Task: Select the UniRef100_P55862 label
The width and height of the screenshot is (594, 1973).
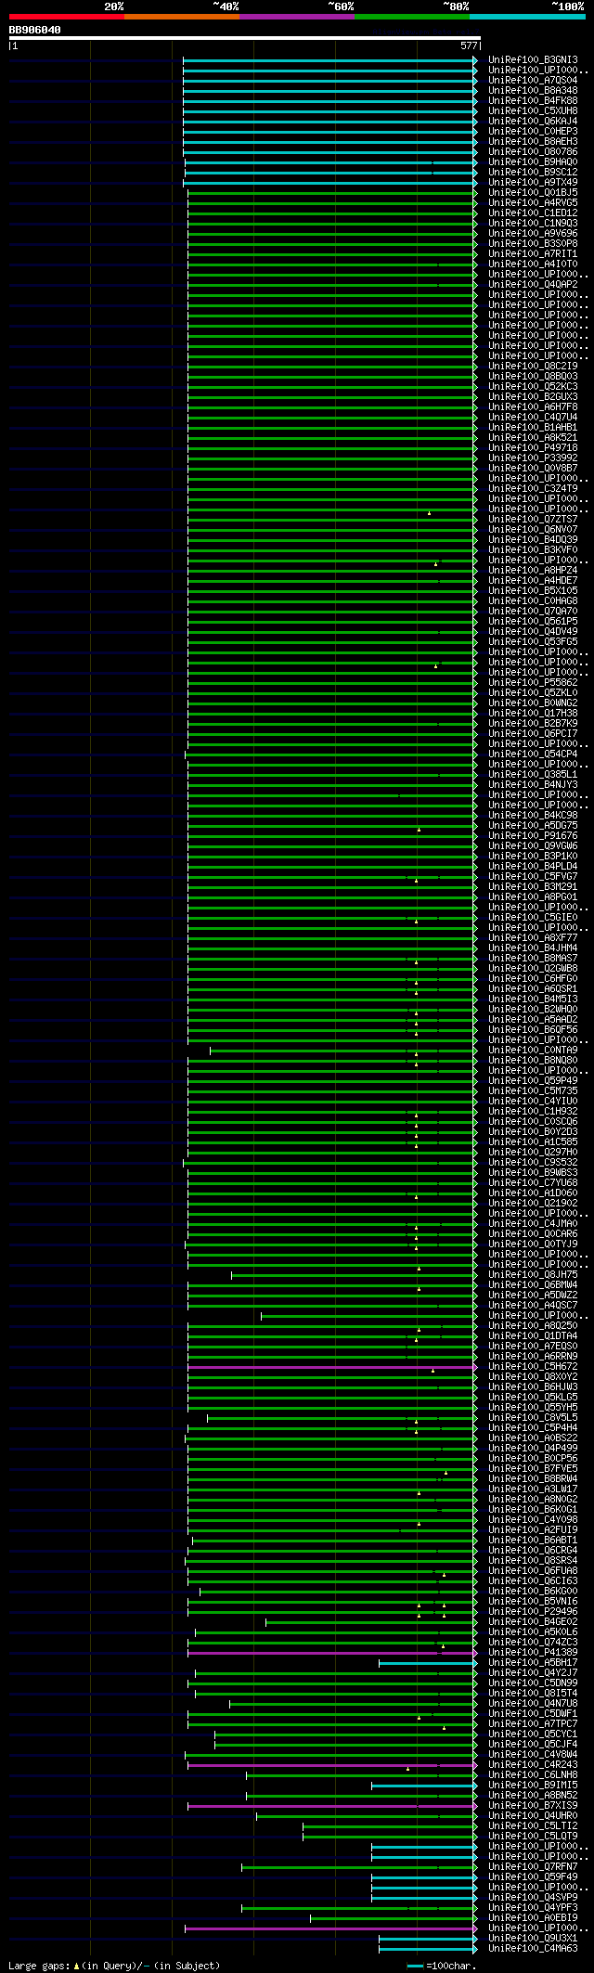Action: [533, 682]
